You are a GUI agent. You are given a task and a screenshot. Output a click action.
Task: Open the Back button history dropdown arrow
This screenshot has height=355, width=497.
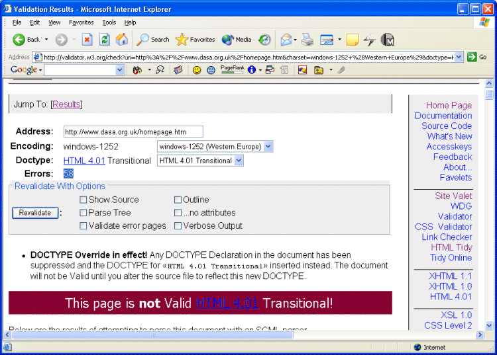(46, 40)
